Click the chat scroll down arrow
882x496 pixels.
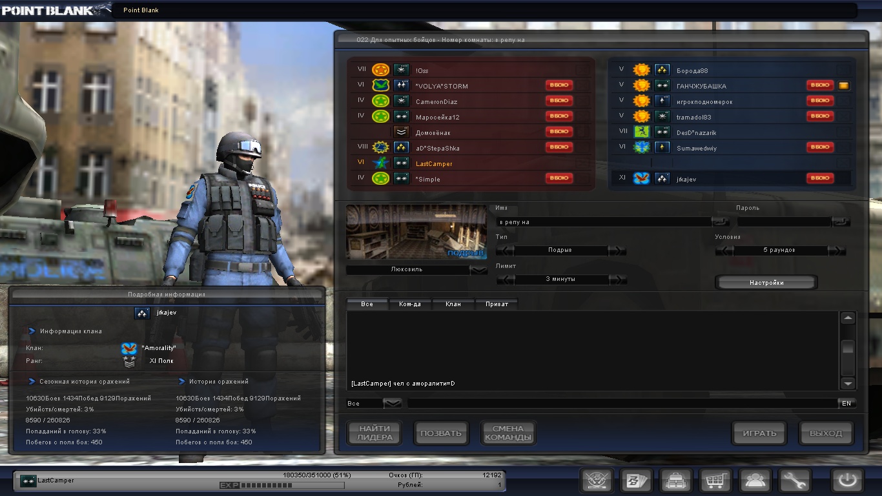click(x=848, y=383)
